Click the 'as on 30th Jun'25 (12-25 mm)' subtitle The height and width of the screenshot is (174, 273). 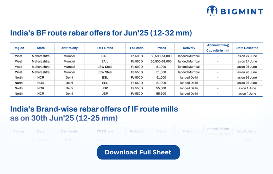(x=64, y=118)
